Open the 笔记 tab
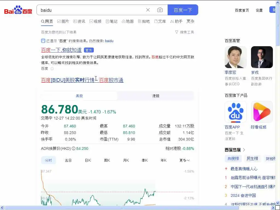This screenshot has height=210, width=280. (112, 21)
